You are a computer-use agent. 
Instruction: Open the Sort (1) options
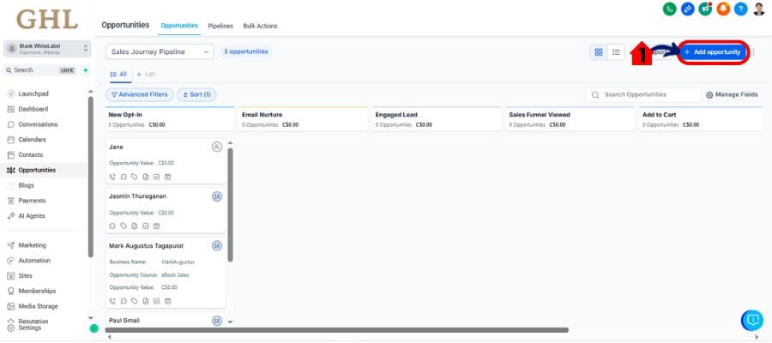(x=196, y=94)
